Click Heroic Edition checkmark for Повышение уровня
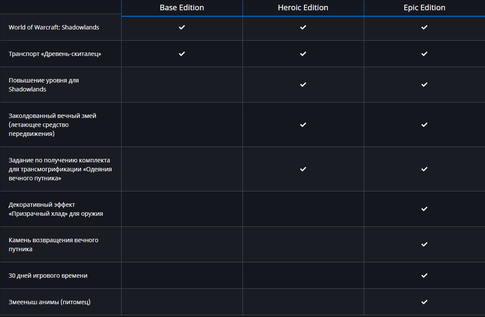 [x=303, y=85]
